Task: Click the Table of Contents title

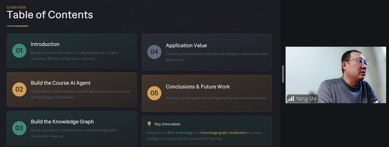Action: [x=50, y=15]
